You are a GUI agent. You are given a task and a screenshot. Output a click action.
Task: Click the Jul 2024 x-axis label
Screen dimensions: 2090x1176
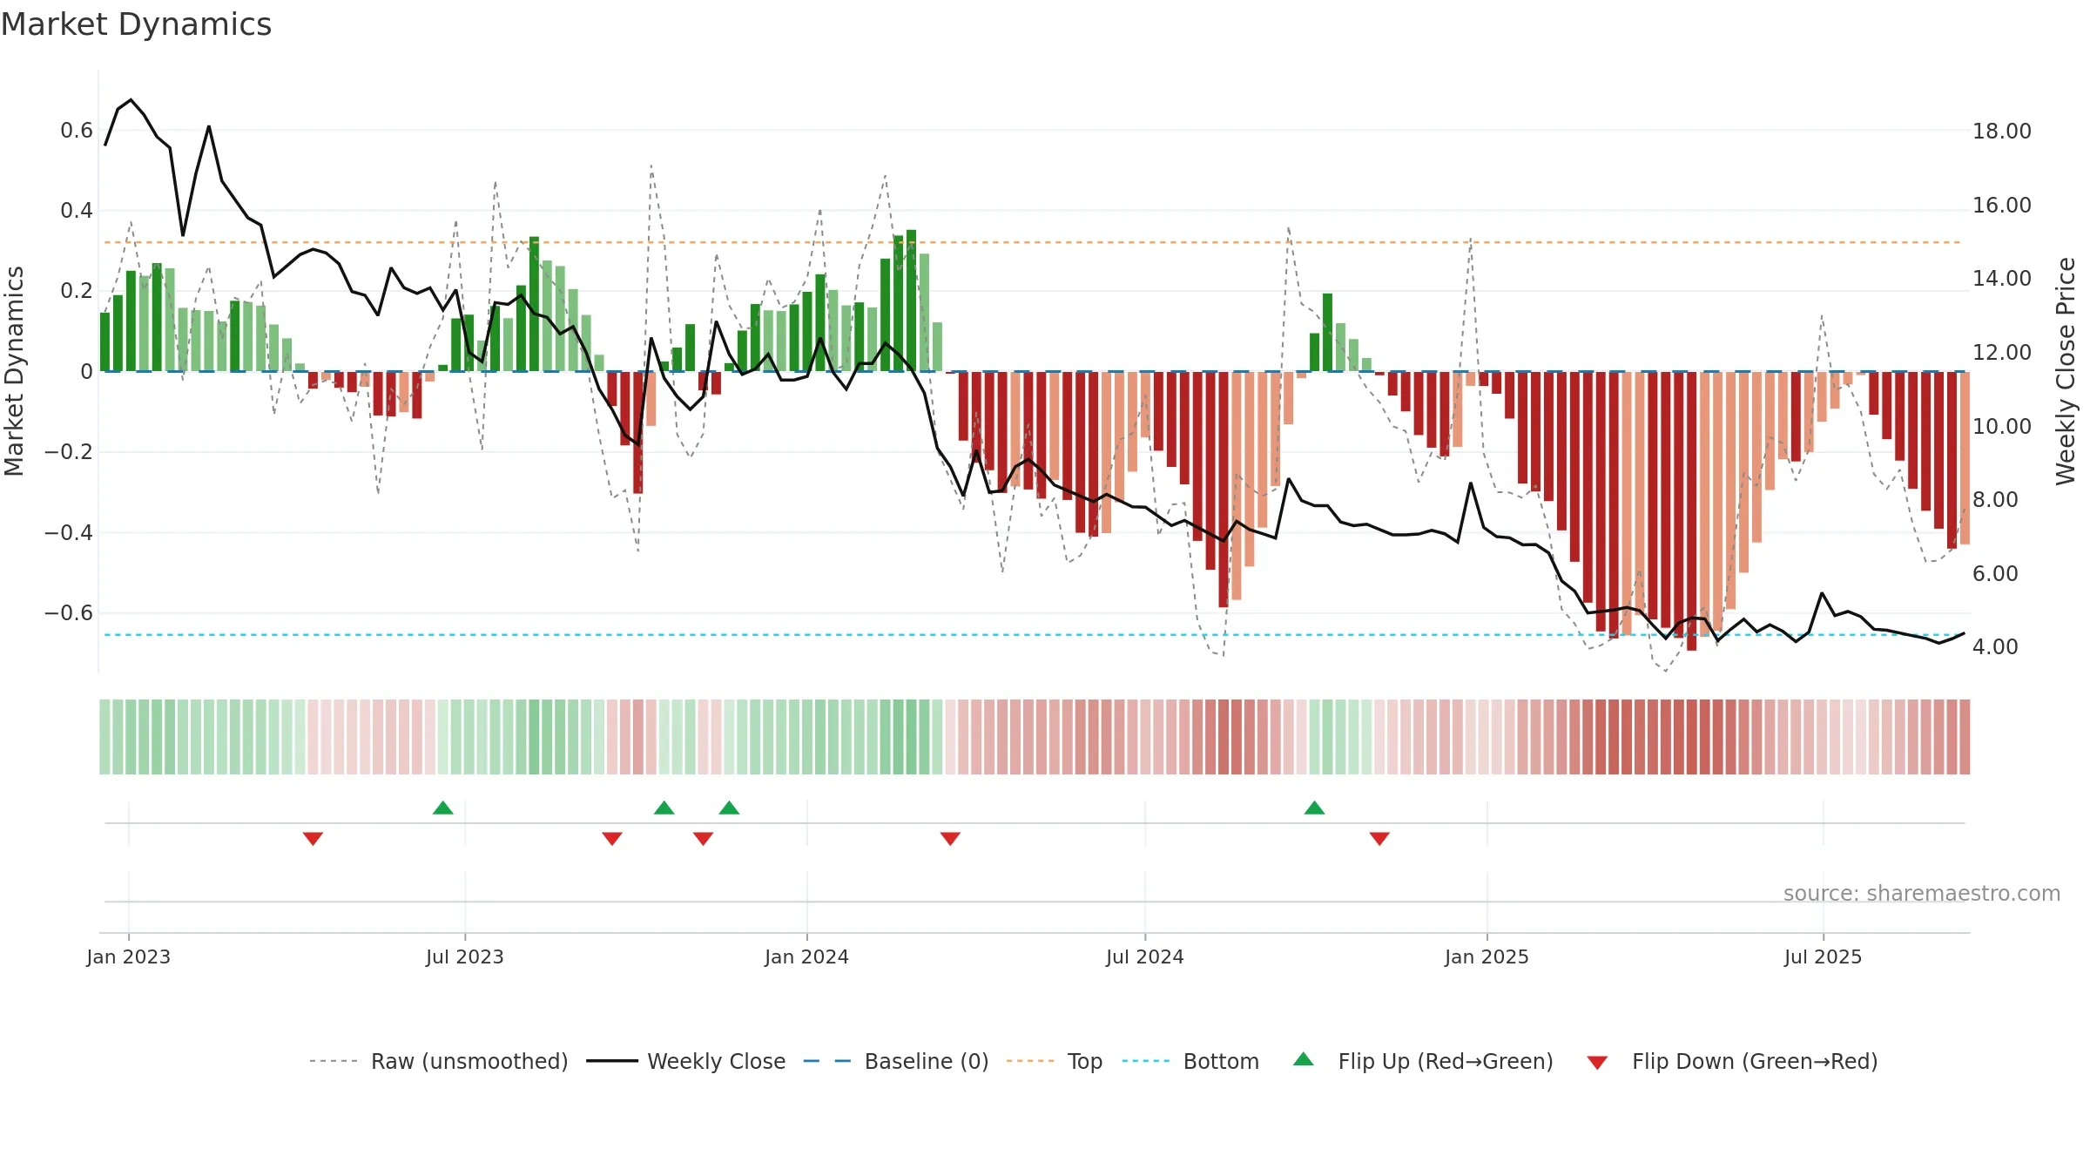click(1145, 956)
